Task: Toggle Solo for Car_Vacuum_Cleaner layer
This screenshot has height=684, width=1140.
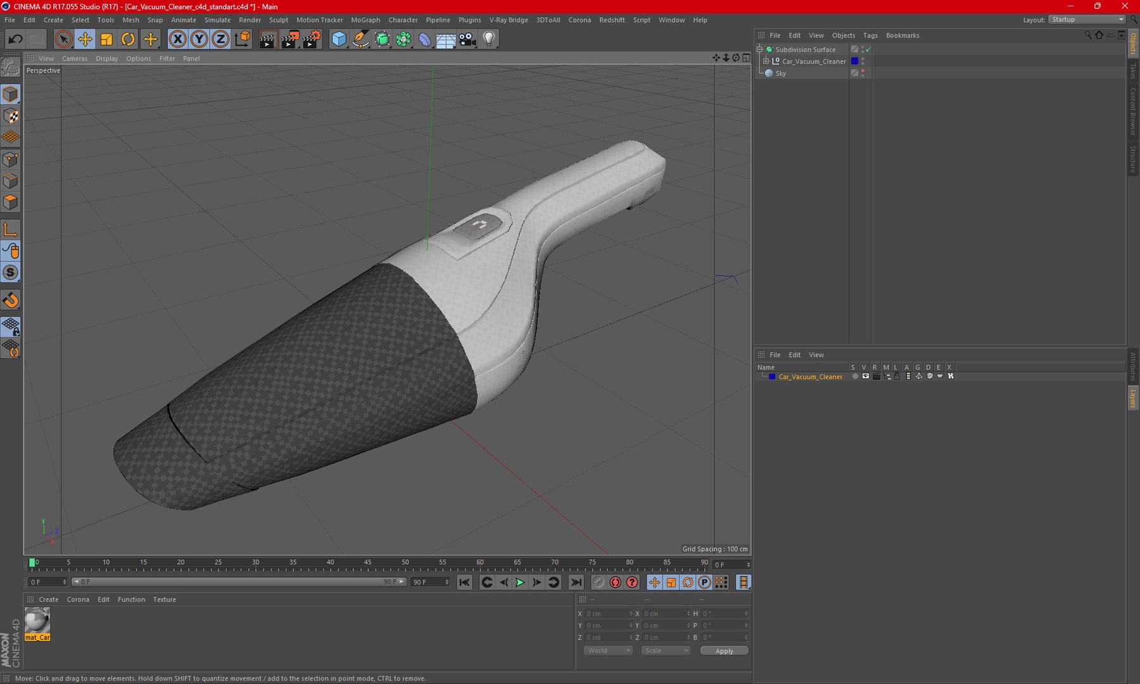Action: (855, 376)
